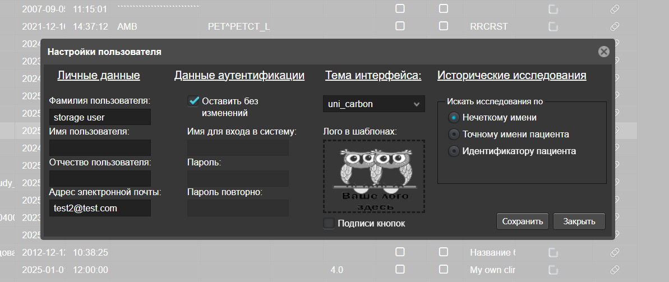Click the Личные данные heading
This screenshot has height=282, width=669.
[x=99, y=76]
